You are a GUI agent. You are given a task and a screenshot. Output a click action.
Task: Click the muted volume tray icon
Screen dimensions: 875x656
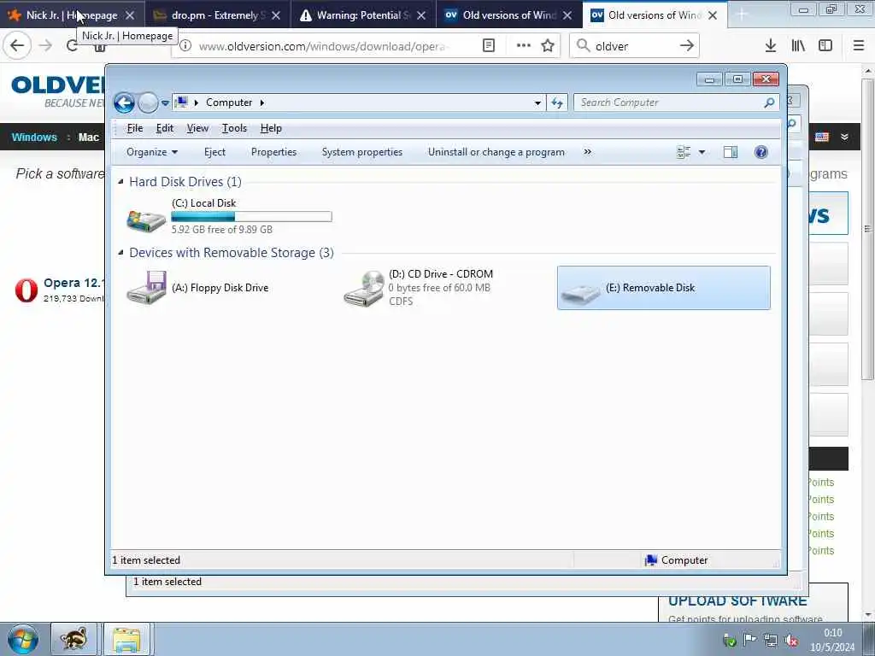coord(791,641)
